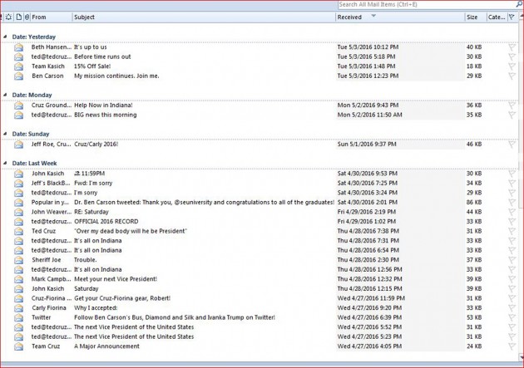Click the search magnifier icon
The image size is (524, 368).
click(x=517, y=5)
